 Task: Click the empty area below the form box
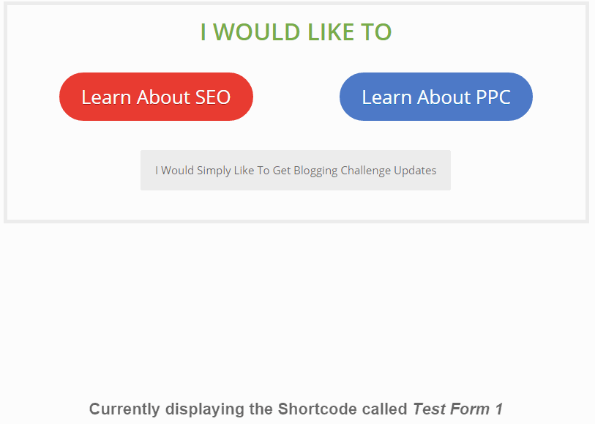(296, 308)
